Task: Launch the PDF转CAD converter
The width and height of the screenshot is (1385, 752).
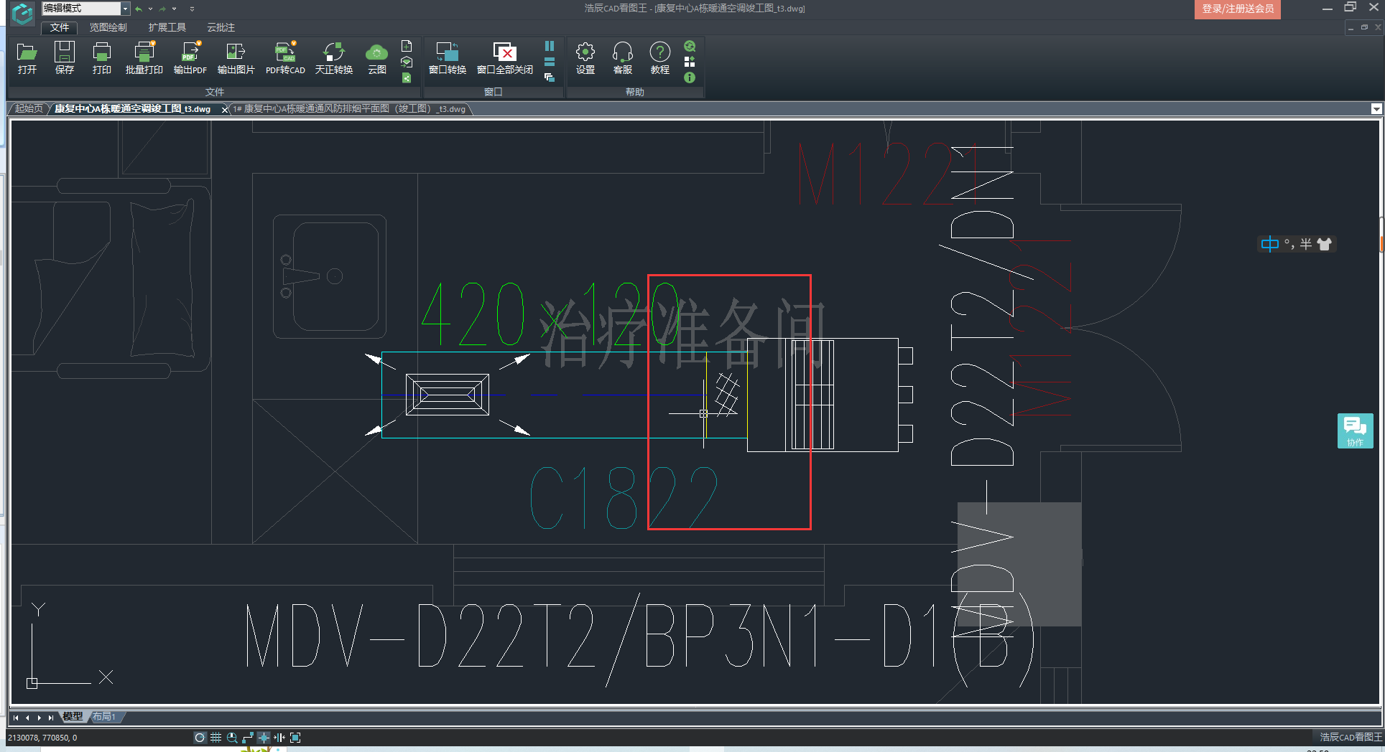Action: click(285, 57)
